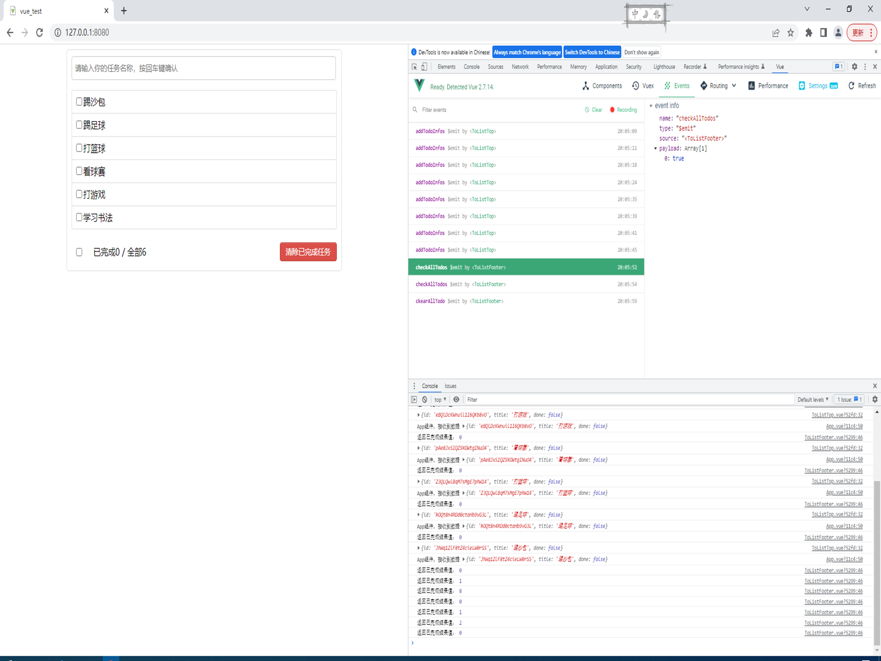The width and height of the screenshot is (881, 661).
Task: Click Don't show again button
Action: pyautogui.click(x=641, y=52)
